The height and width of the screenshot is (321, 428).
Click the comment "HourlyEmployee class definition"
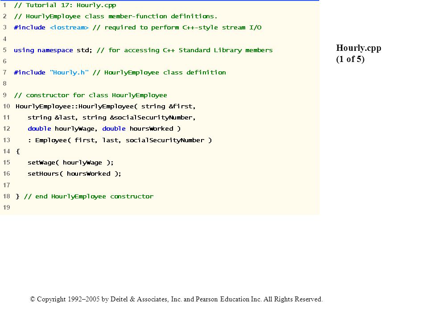click(165, 73)
